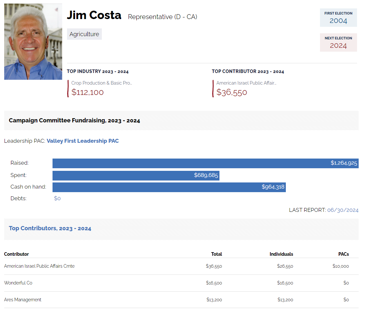Click the Spent $689,685 bar
Screen dimensions: 368x310
pyautogui.click(x=136, y=175)
